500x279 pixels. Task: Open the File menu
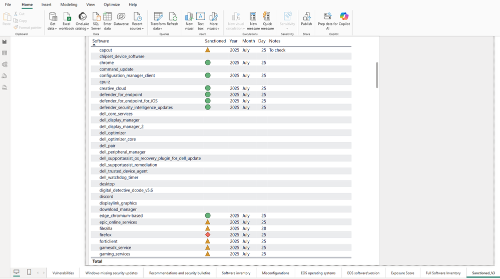[8, 4]
